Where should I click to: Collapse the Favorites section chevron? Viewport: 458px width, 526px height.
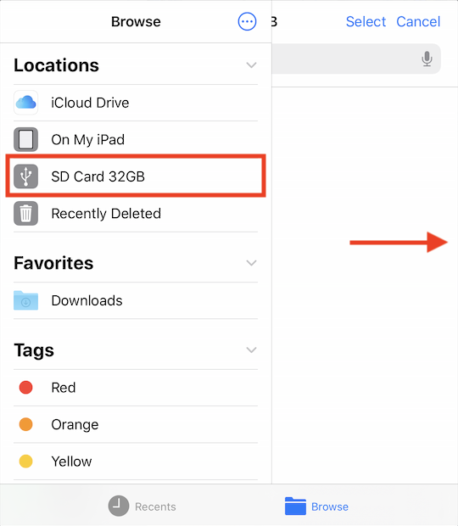tap(251, 263)
